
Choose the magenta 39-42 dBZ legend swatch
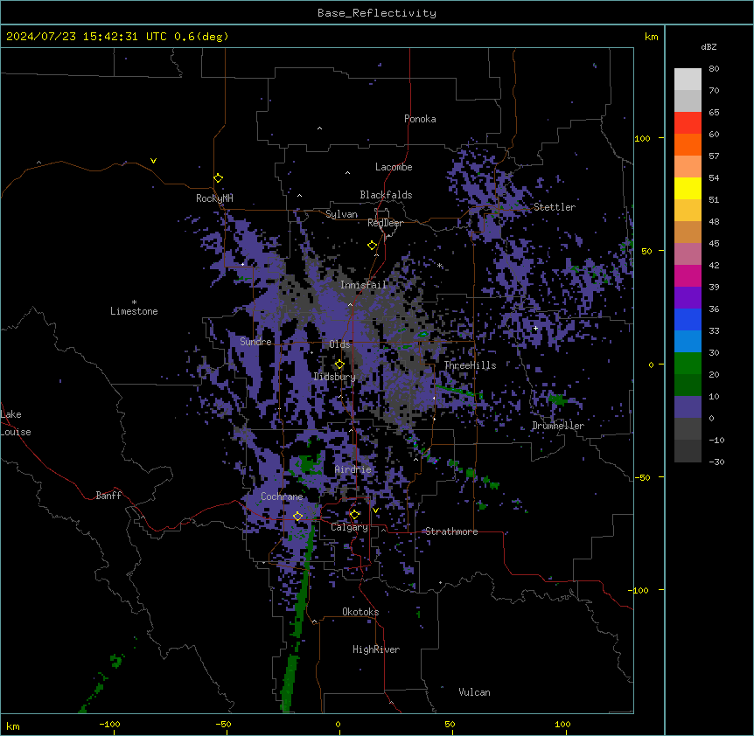[688, 275]
